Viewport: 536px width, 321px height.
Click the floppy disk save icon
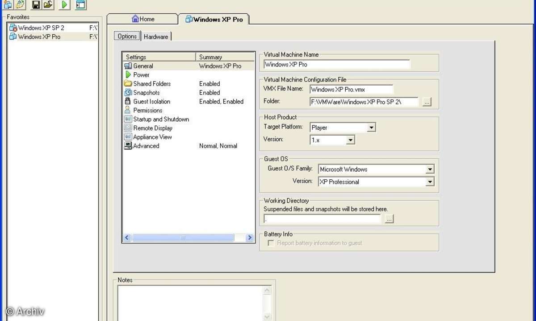[36, 4]
